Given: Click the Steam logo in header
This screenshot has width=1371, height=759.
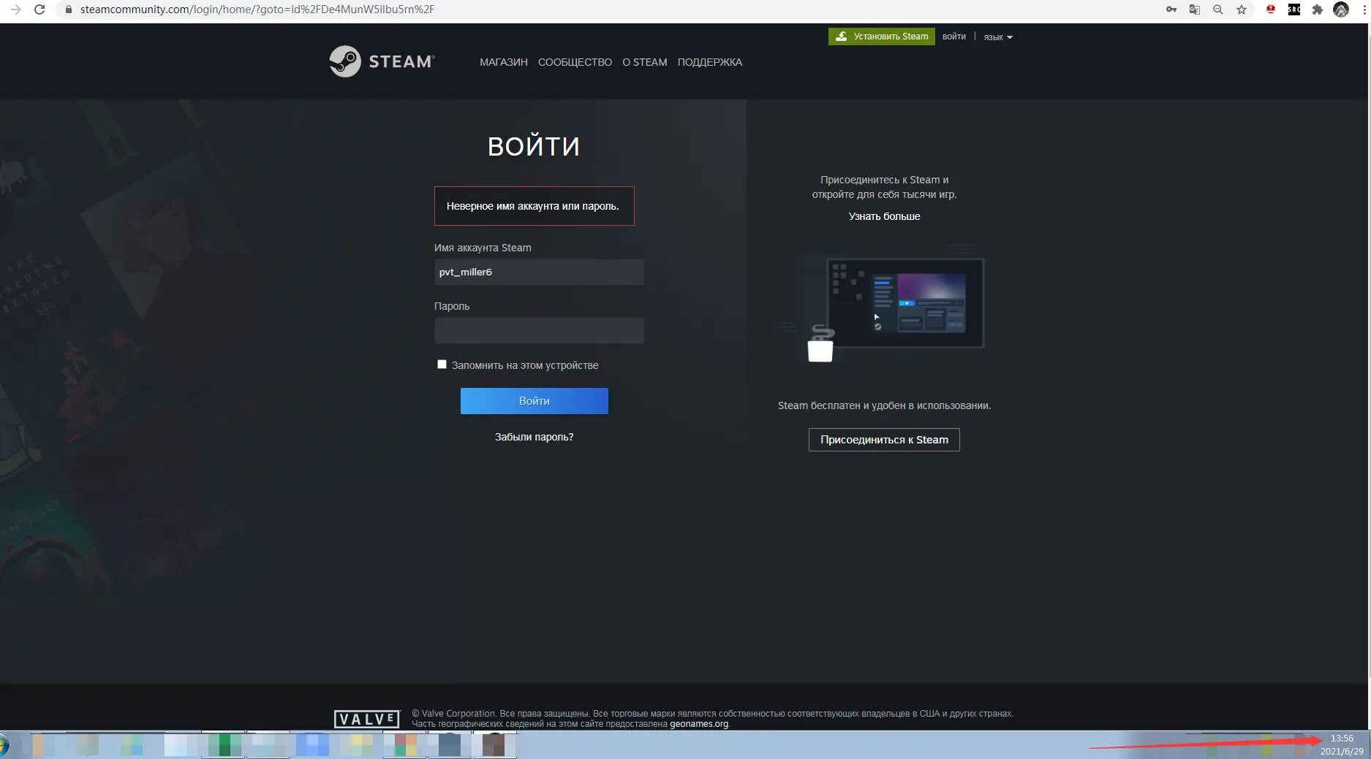Looking at the screenshot, I should click(382, 61).
